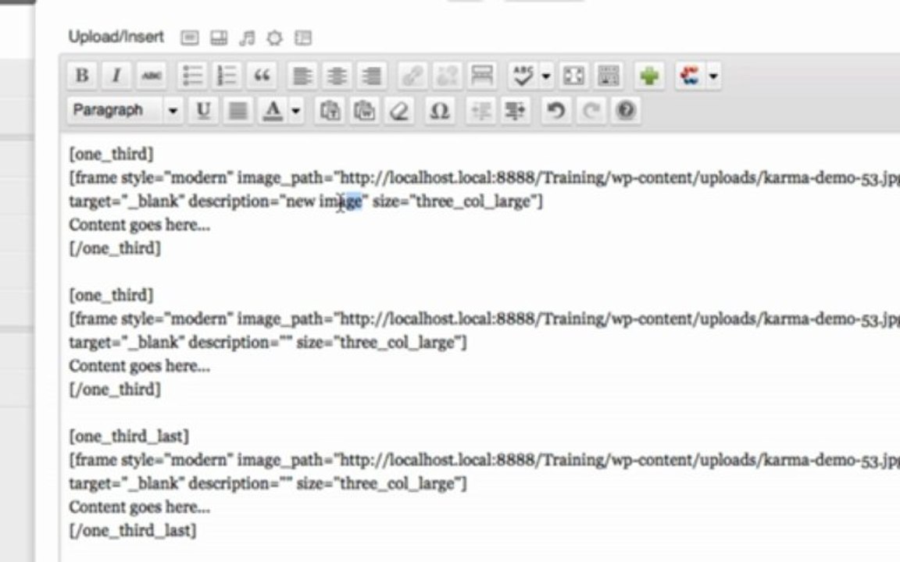
Task: Open the text color picker dropdown arrow
Action: (x=295, y=111)
